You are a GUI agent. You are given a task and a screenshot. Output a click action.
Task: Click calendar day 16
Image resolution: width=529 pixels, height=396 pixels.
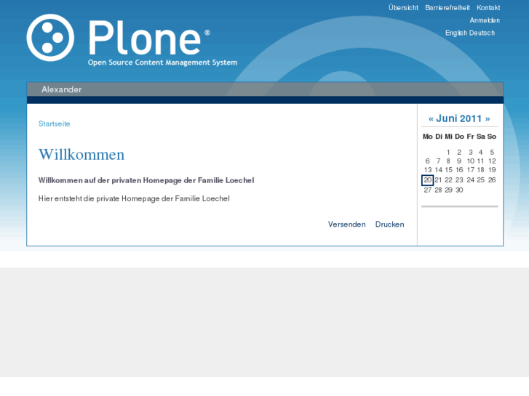point(459,170)
